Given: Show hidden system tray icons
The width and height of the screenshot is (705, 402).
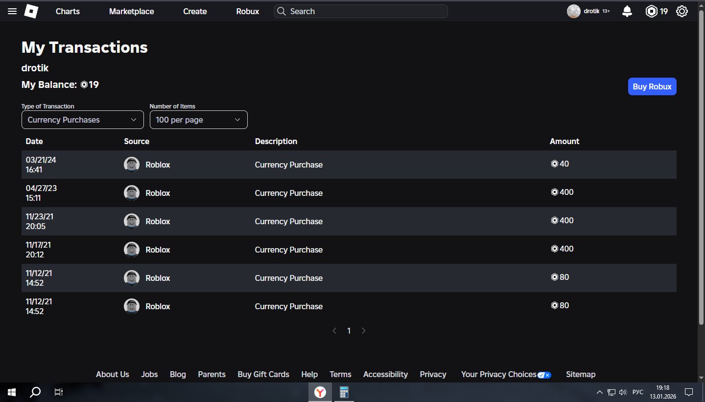Looking at the screenshot, I should coord(600,392).
